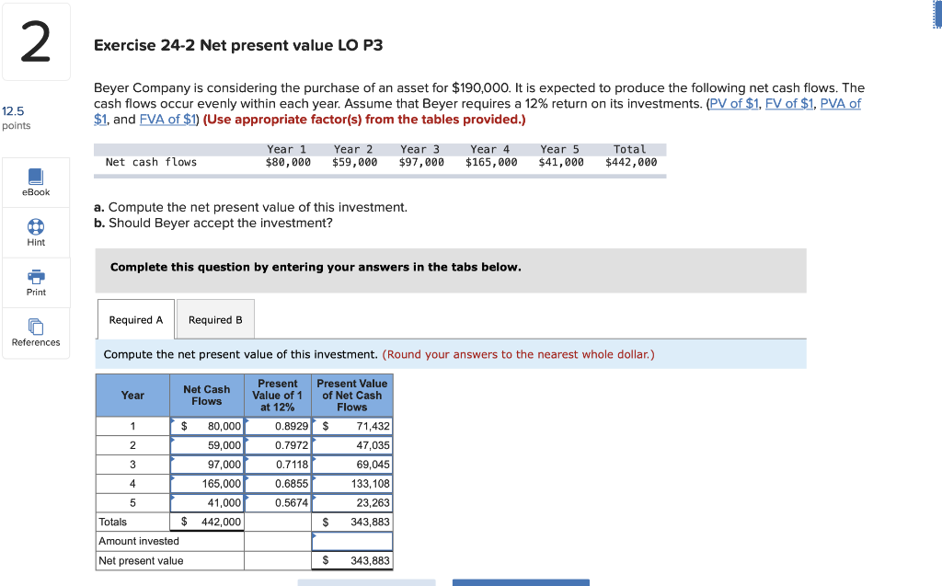Open the eBook resource
942x586 pixels.
click(36, 181)
